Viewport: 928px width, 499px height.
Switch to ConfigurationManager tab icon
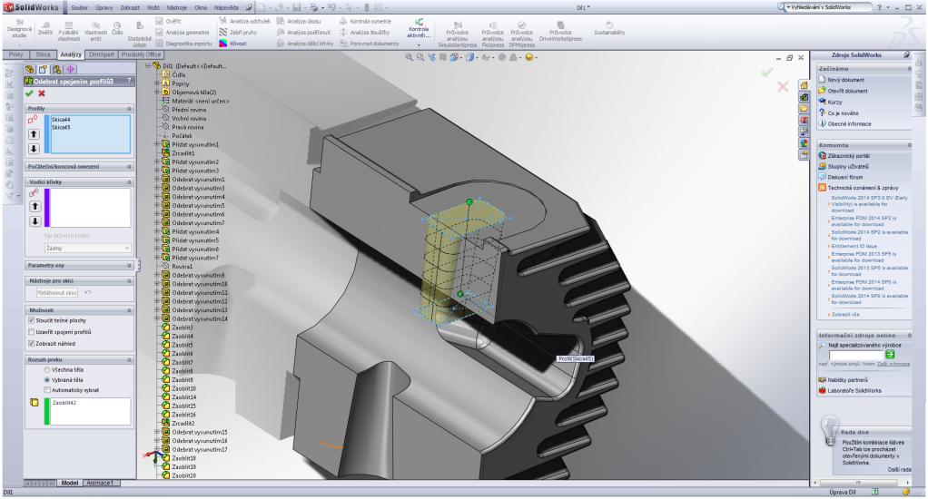(x=56, y=69)
